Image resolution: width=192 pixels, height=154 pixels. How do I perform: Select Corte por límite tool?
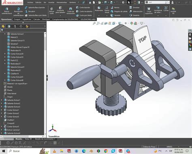point(84,15)
